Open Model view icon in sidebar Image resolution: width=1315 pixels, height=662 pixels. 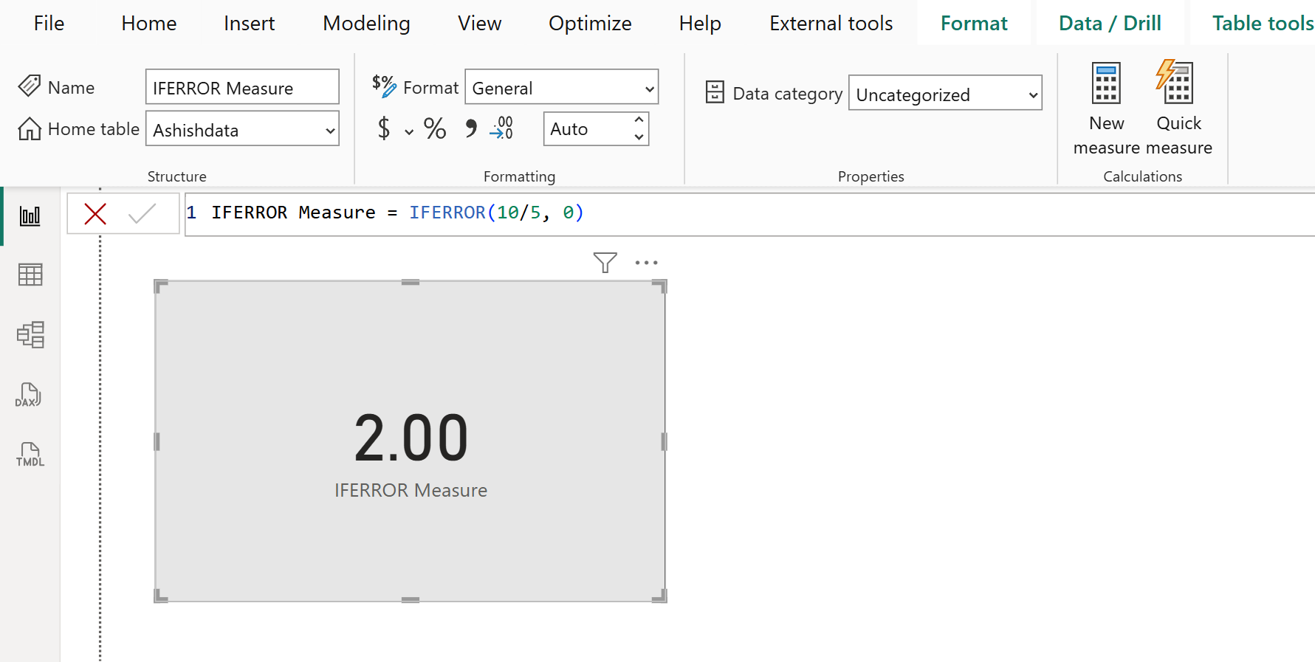click(30, 334)
